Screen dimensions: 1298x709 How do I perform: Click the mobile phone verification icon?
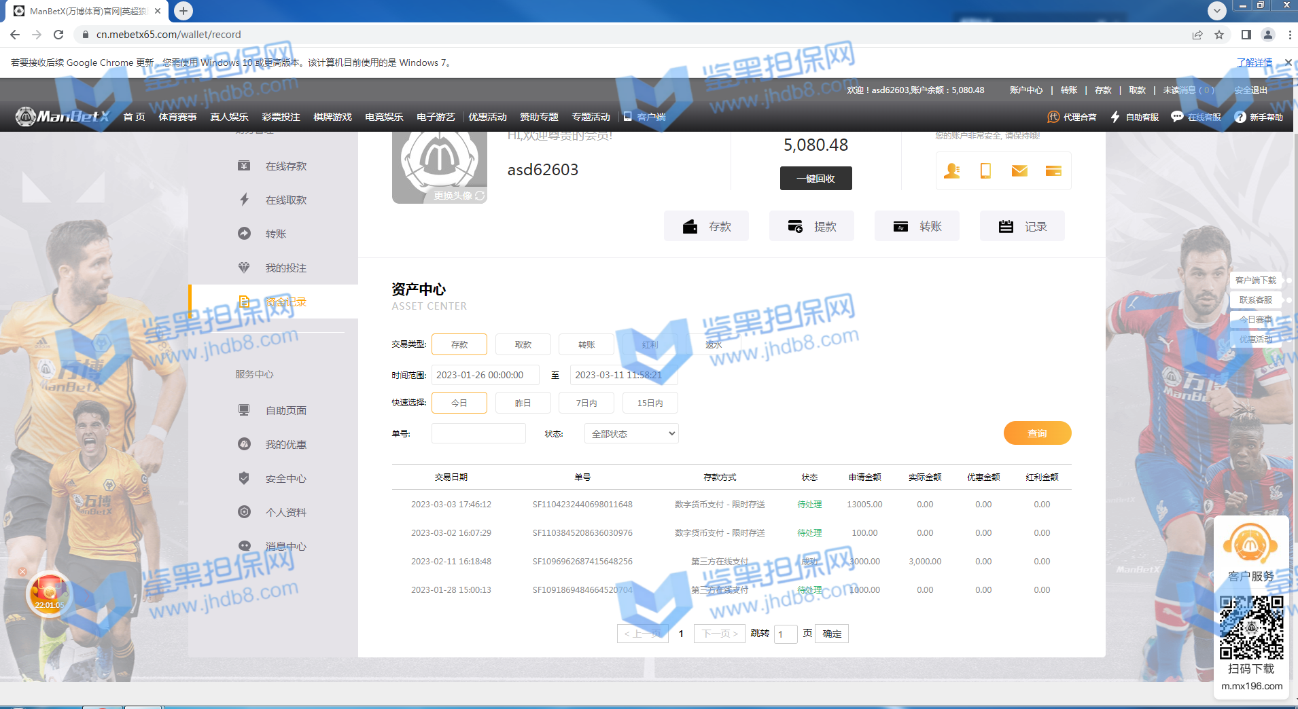[x=985, y=171]
